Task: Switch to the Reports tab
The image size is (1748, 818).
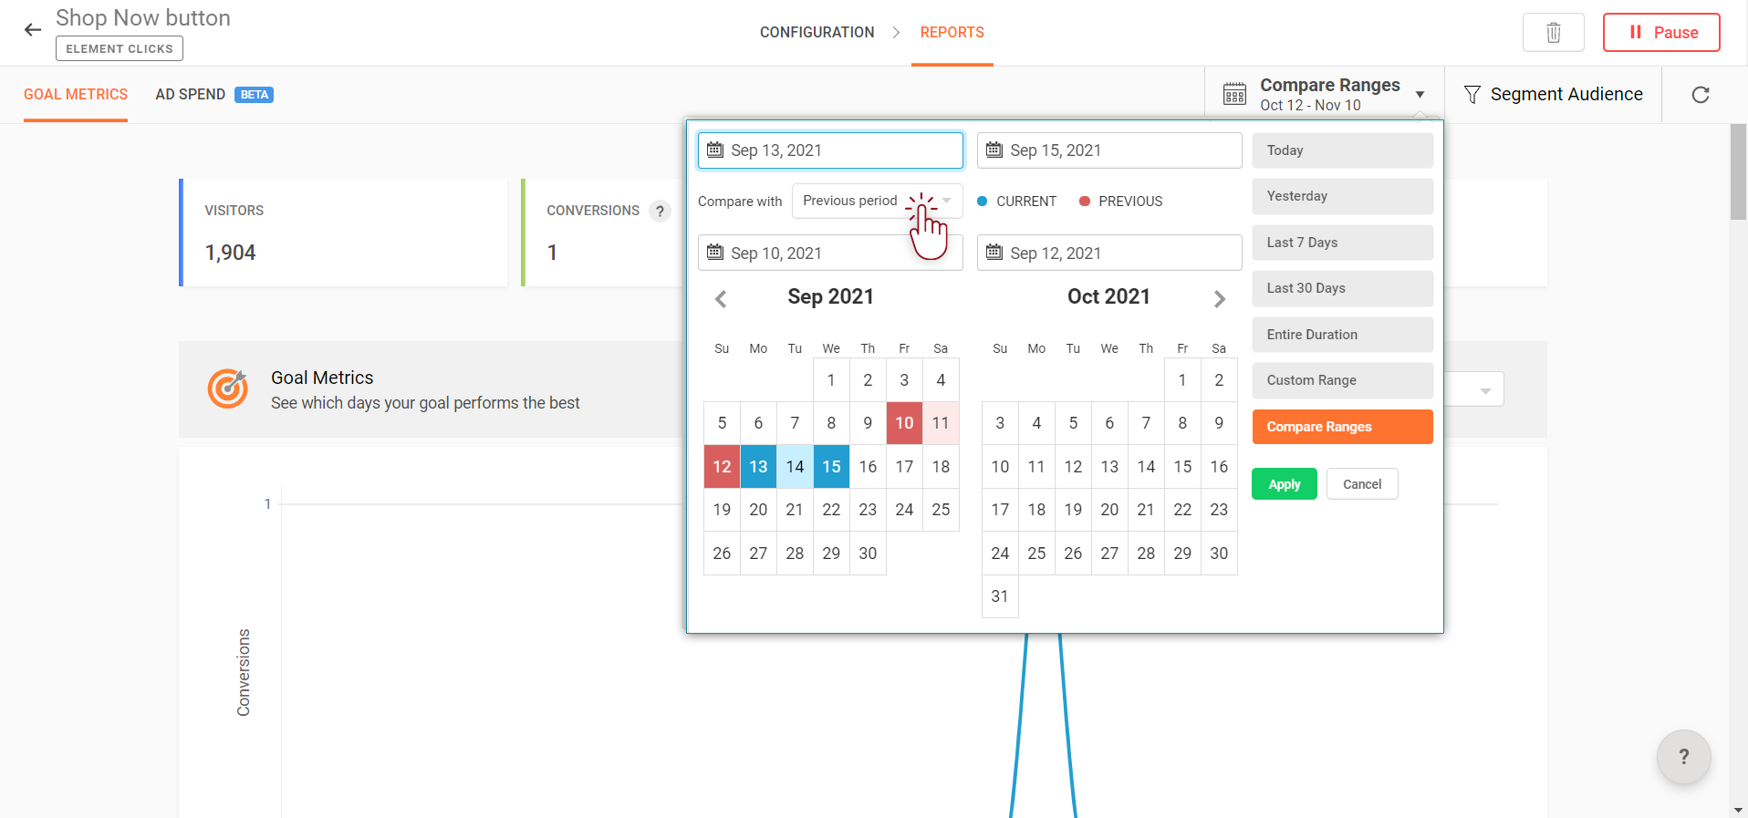Action: (x=952, y=33)
